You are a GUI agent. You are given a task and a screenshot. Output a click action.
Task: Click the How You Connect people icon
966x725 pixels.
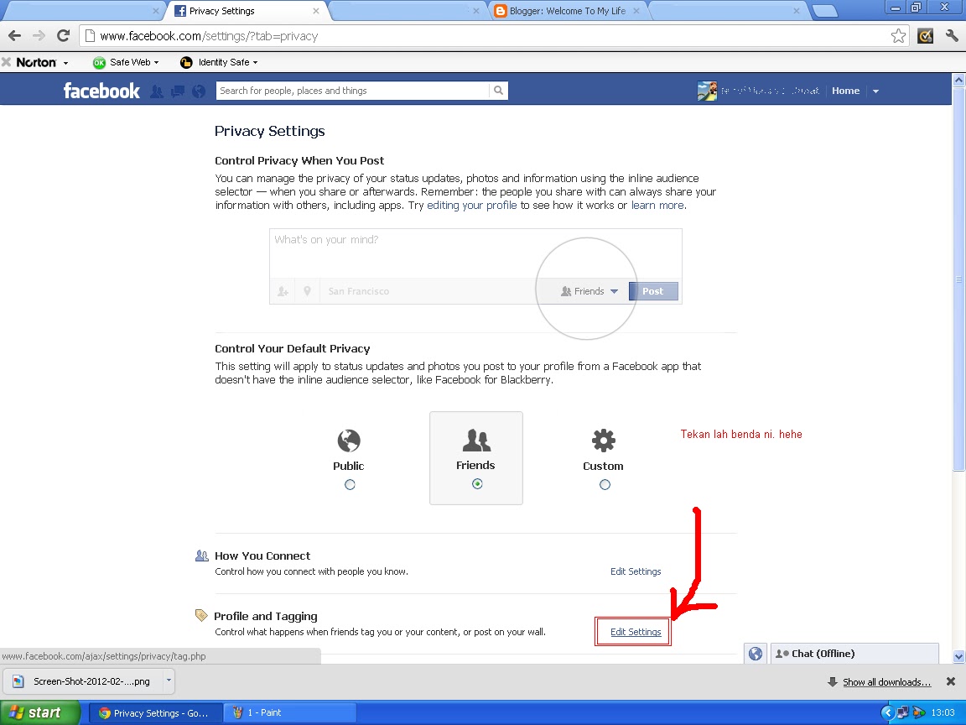(x=201, y=555)
